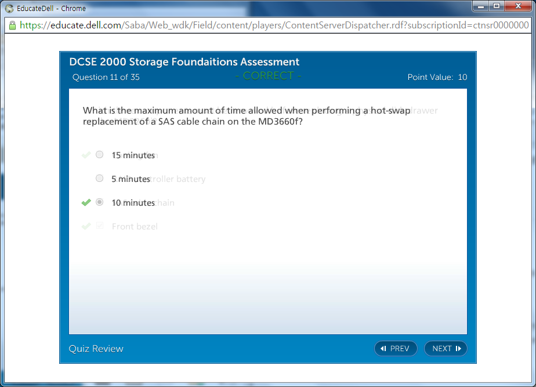Click the Question 11 of 35 counter
The height and width of the screenshot is (387, 536).
point(106,77)
